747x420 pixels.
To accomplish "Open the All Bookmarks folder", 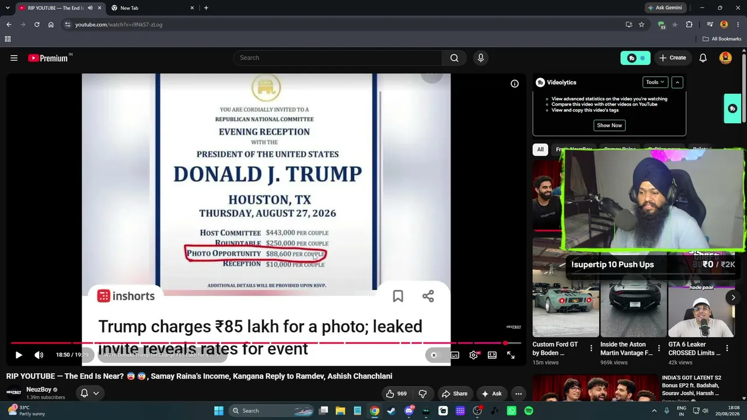I will [x=722, y=39].
